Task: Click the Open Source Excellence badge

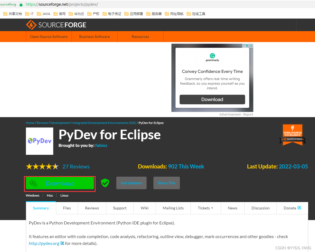Action: click(x=293, y=135)
